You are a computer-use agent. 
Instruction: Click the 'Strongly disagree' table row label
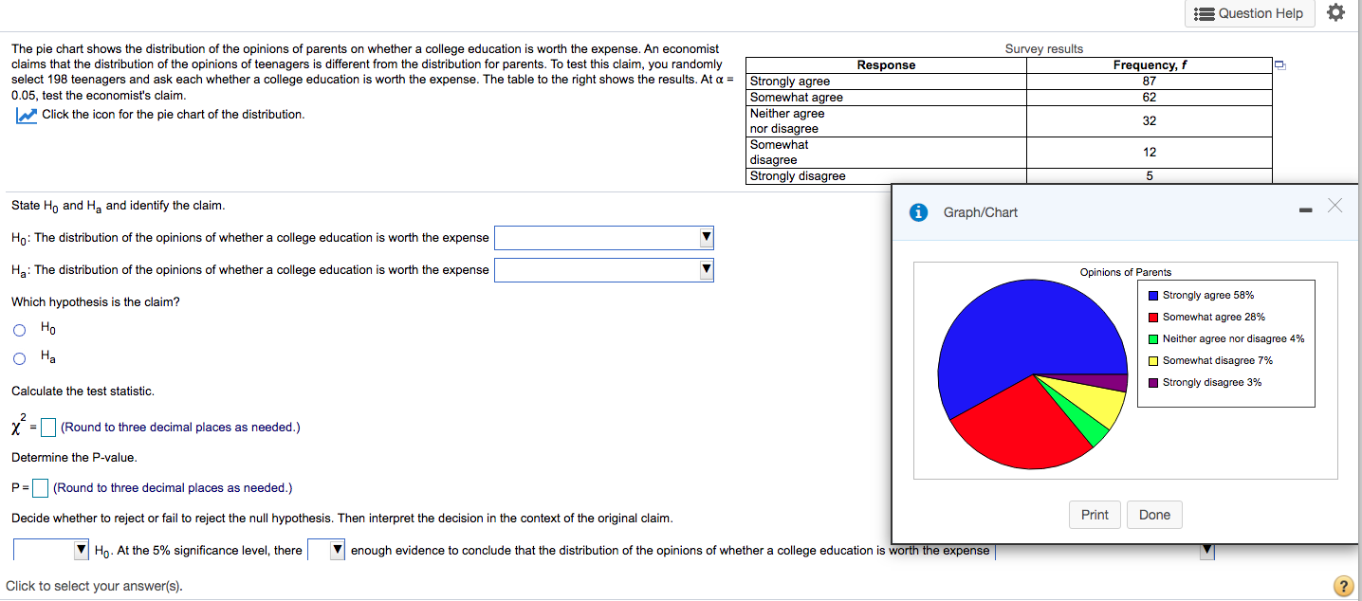point(798,176)
